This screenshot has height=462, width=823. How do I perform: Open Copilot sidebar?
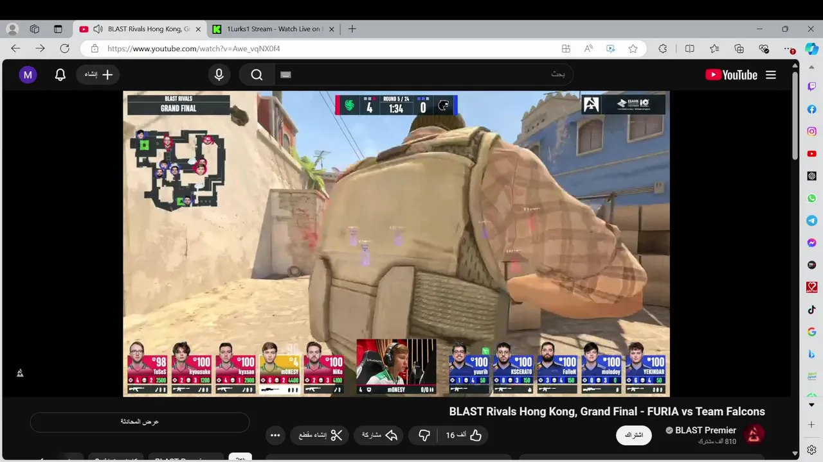(x=811, y=49)
